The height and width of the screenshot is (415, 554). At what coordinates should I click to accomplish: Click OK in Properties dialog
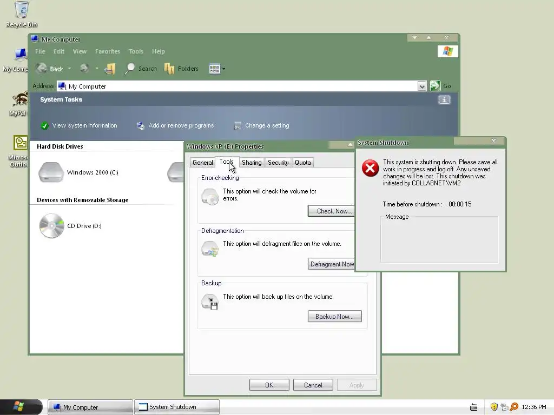coord(269,385)
